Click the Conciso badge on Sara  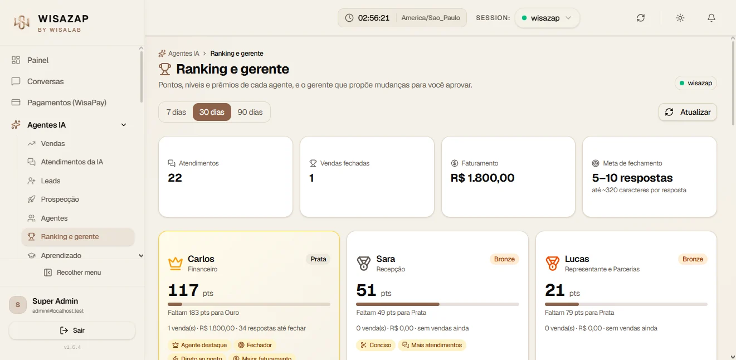(x=376, y=345)
